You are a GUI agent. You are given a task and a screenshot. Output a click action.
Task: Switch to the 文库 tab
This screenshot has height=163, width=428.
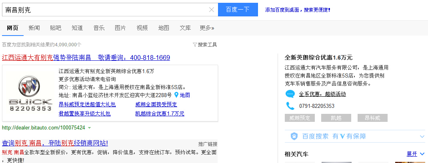click(x=185, y=28)
